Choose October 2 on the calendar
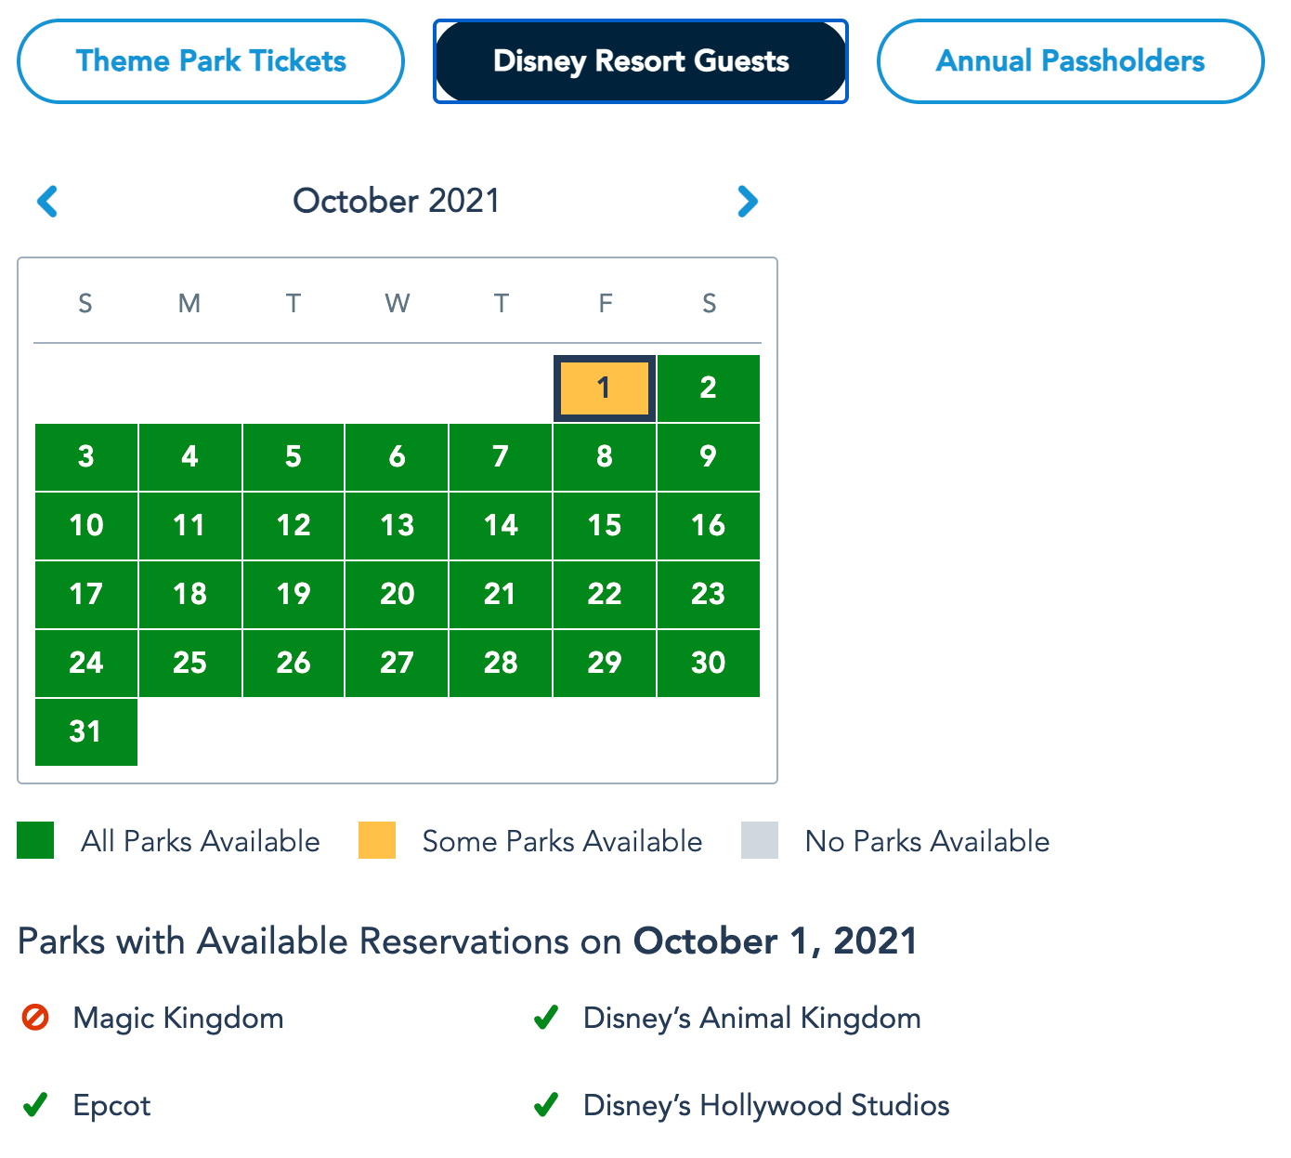1291x1158 pixels. coord(708,388)
